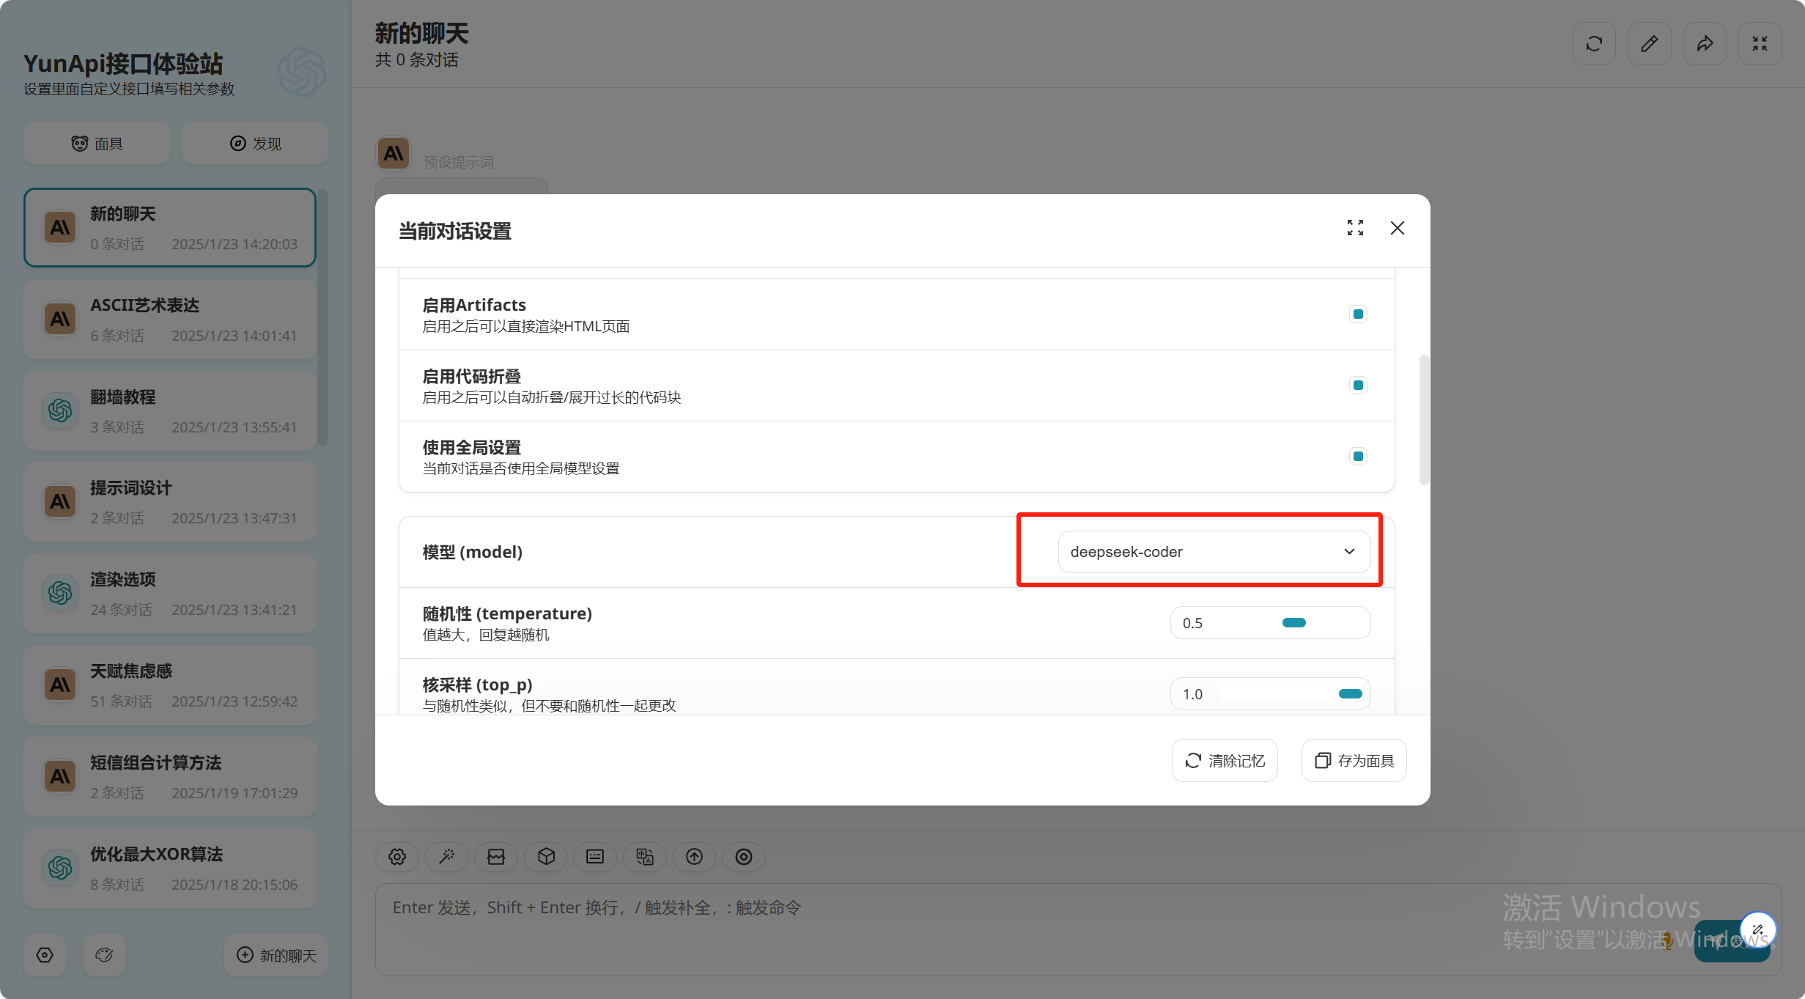Image resolution: width=1805 pixels, height=999 pixels.
Task: Click the 新的聊天 button at sidebar bottom
Action: pyautogui.click(x=276, y=955)
